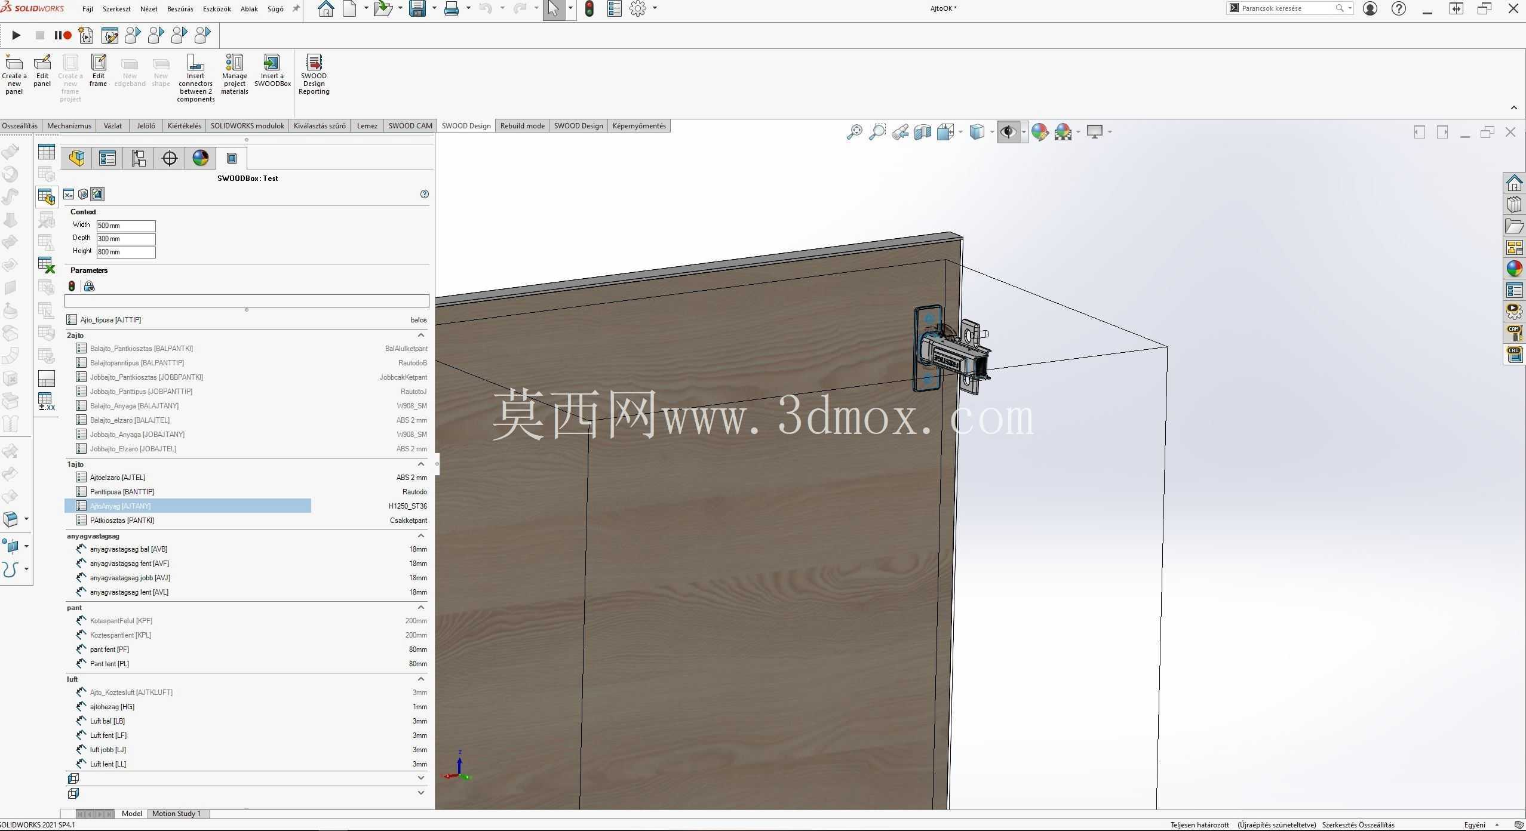Insert connectors between 2 components

195,78
